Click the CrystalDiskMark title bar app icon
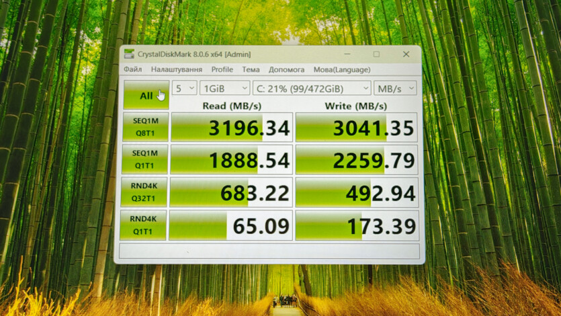This screenshot has width=561, height=316. click(x=128, y=54)
